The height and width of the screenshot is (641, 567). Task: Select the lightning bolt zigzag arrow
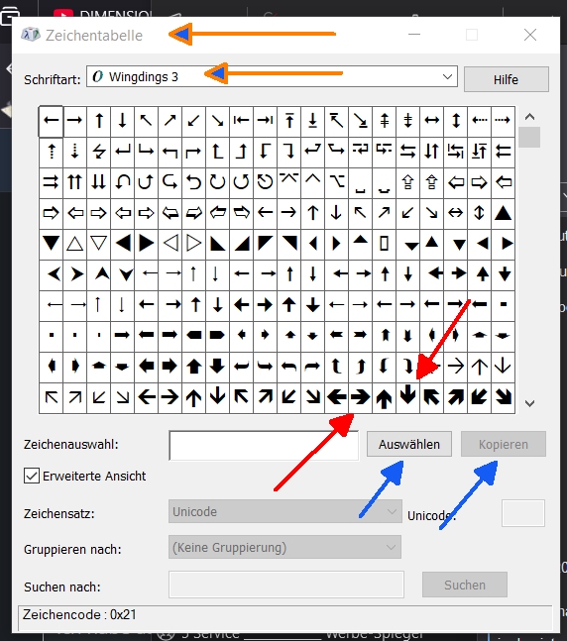pyautogui.click(x=98, y=152)
